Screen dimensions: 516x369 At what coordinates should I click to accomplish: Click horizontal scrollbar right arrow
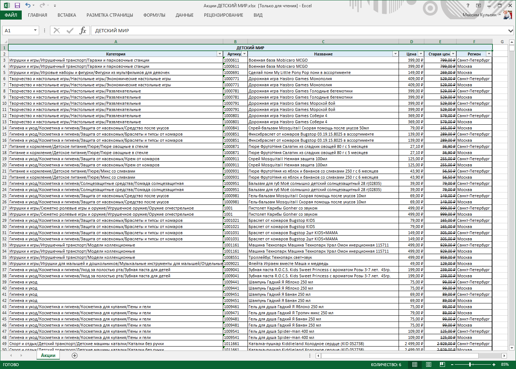(x=504, y=356)
